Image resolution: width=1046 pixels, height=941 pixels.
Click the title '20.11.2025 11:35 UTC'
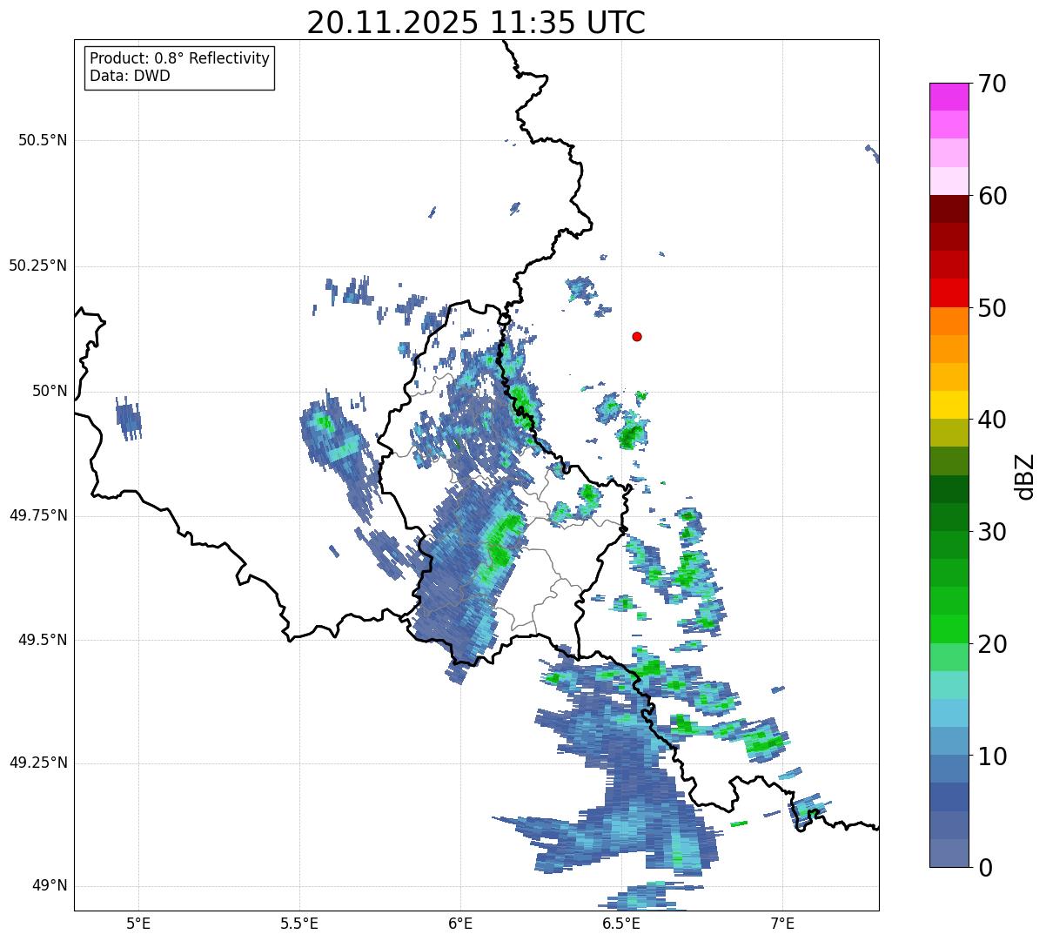coord(476,23)
